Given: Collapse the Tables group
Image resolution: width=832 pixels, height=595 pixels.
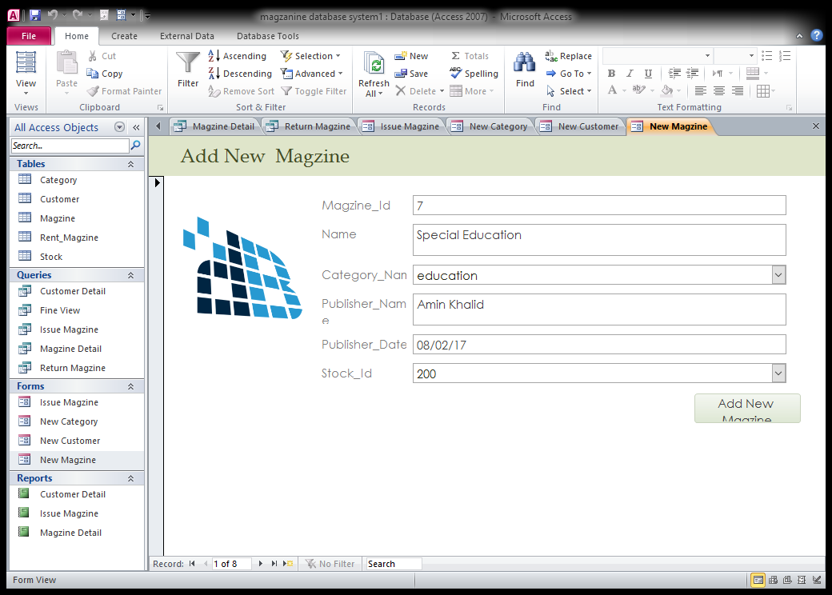Looking at the screenshot, I should [x=130, y=164].
